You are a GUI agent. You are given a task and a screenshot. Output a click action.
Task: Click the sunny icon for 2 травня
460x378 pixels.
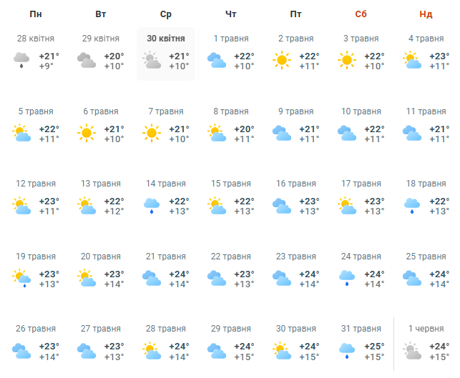tap(282, 61)
